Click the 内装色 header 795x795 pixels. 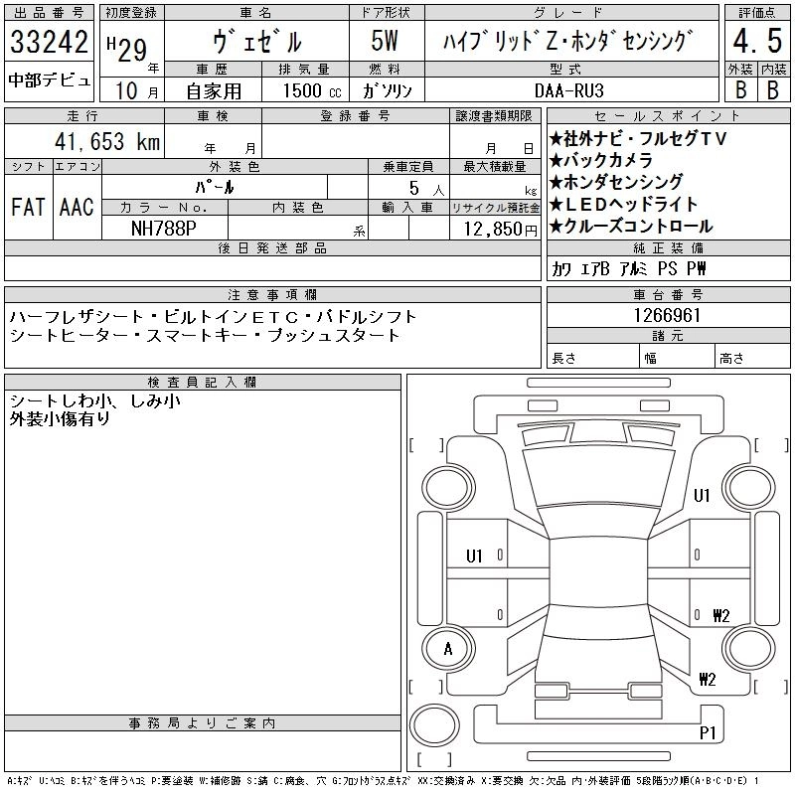(x=298, y=208)
